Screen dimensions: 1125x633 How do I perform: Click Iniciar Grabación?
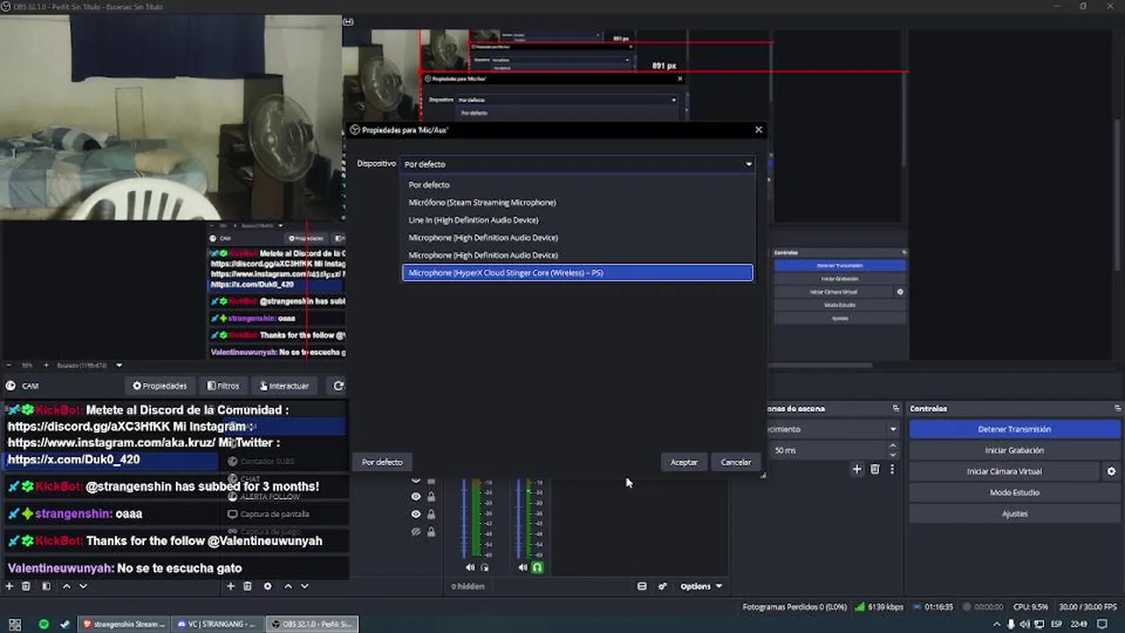(1014, 450)
